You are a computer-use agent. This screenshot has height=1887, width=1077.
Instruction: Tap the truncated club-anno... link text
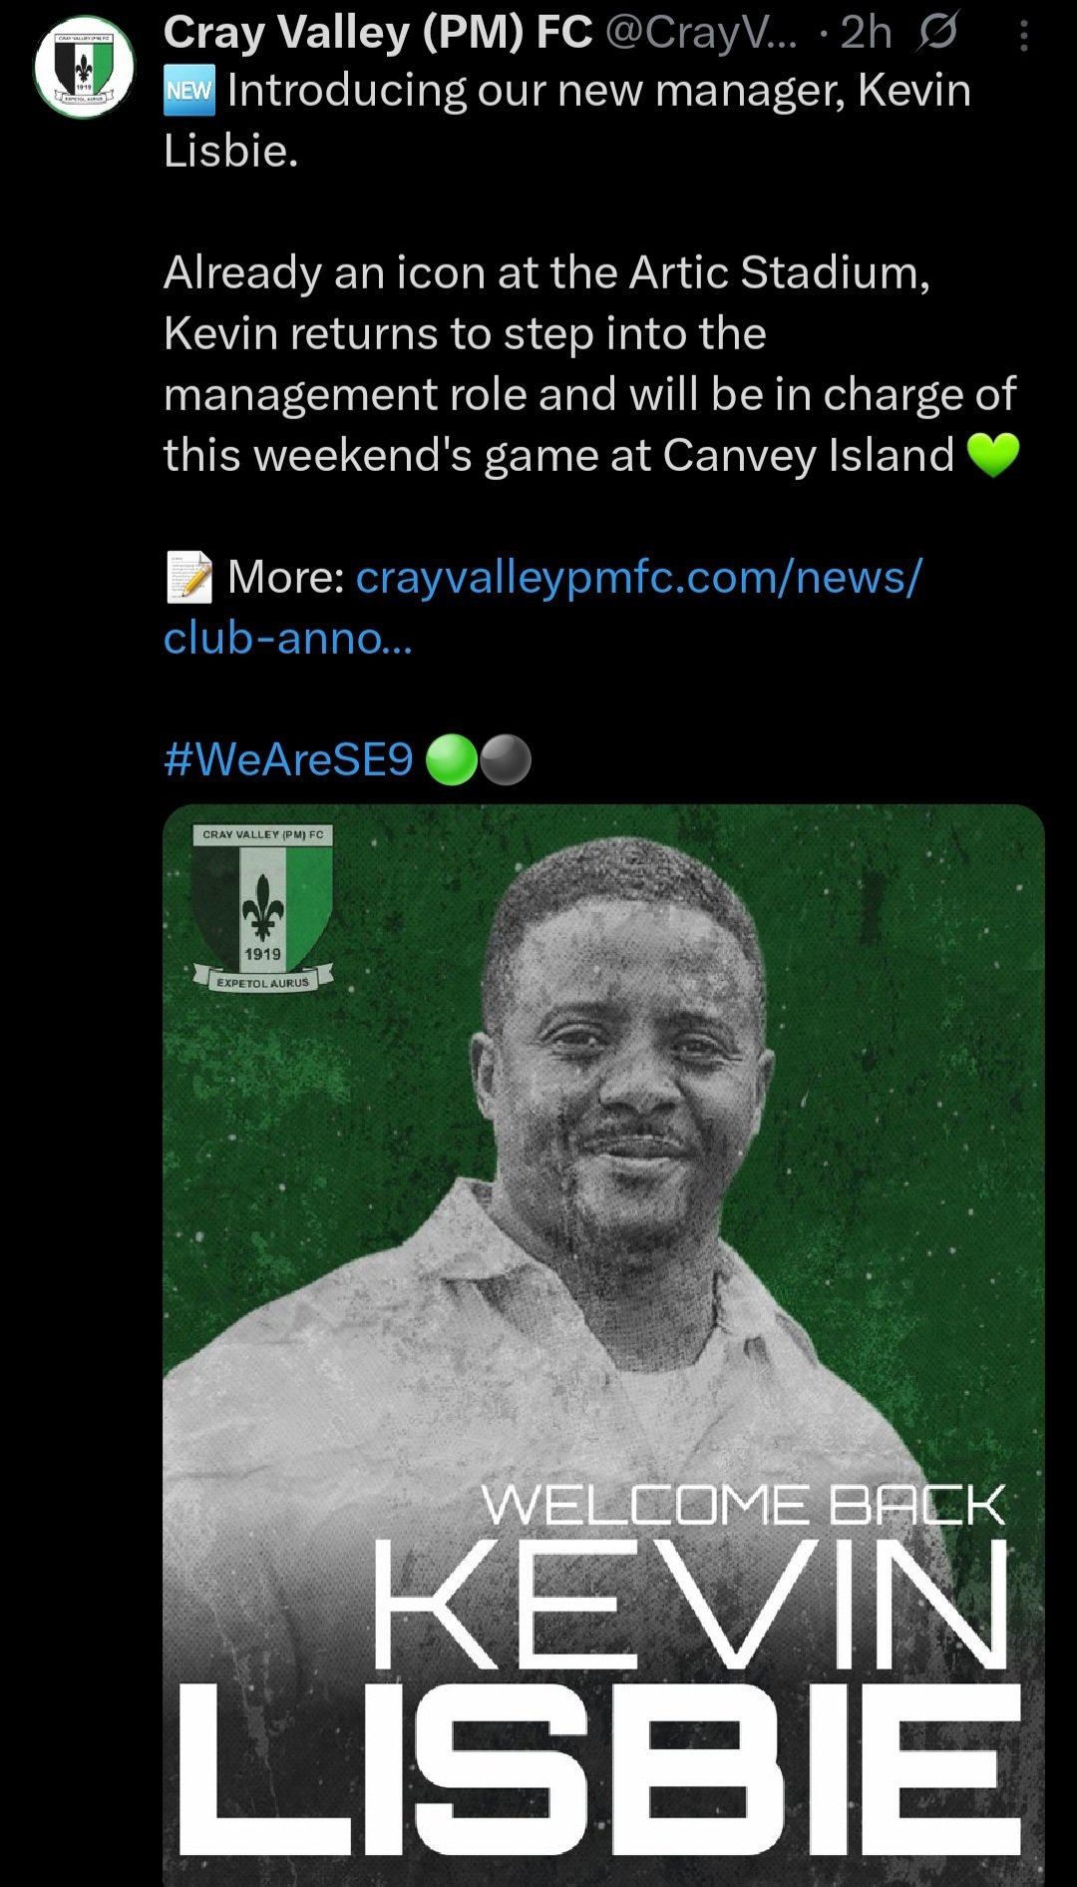click(x=287, y=638)
